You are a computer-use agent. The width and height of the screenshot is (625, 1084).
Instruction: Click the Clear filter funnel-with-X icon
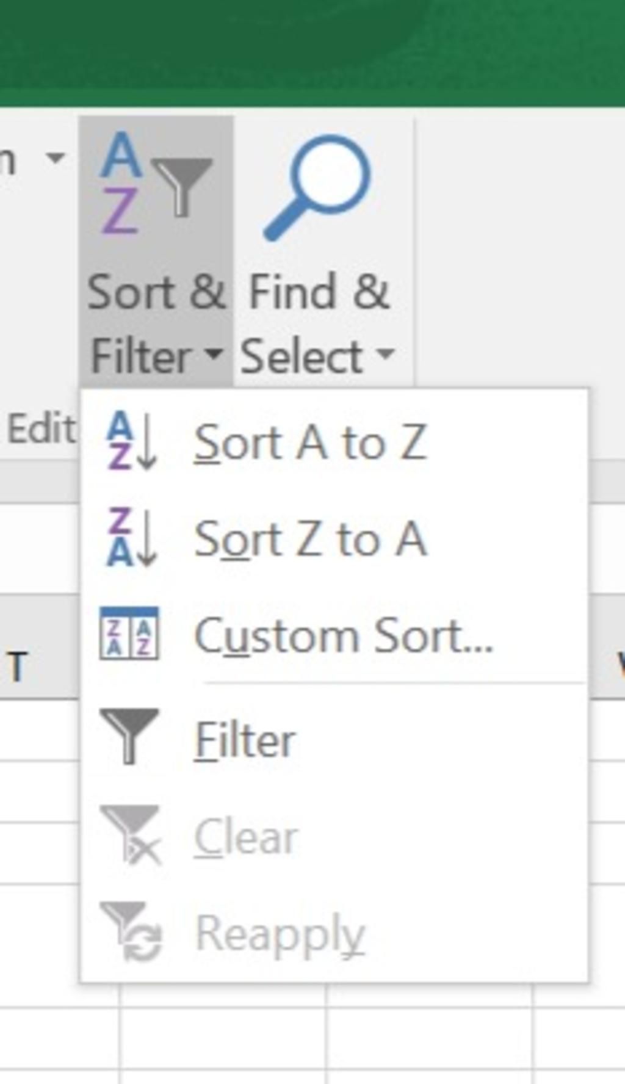point(131,834)
